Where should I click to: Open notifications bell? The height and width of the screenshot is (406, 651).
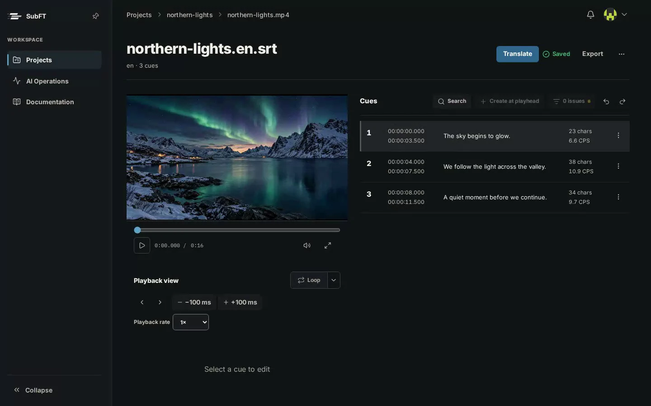click(x=590, y=14)
